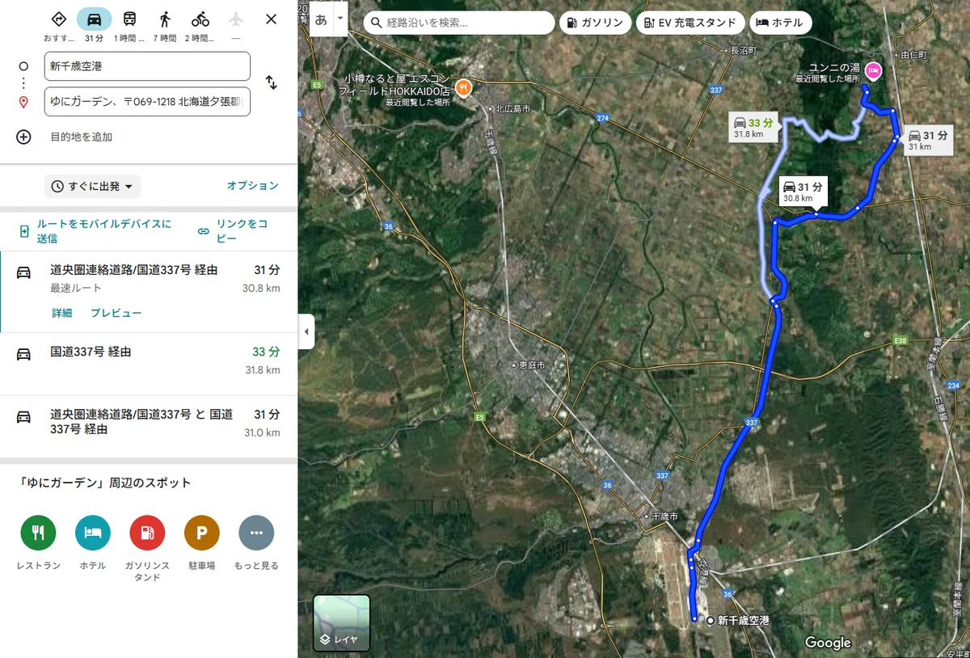
Task: Click the あ input method button
Action: pyautogui.click(x=321, y=20)
